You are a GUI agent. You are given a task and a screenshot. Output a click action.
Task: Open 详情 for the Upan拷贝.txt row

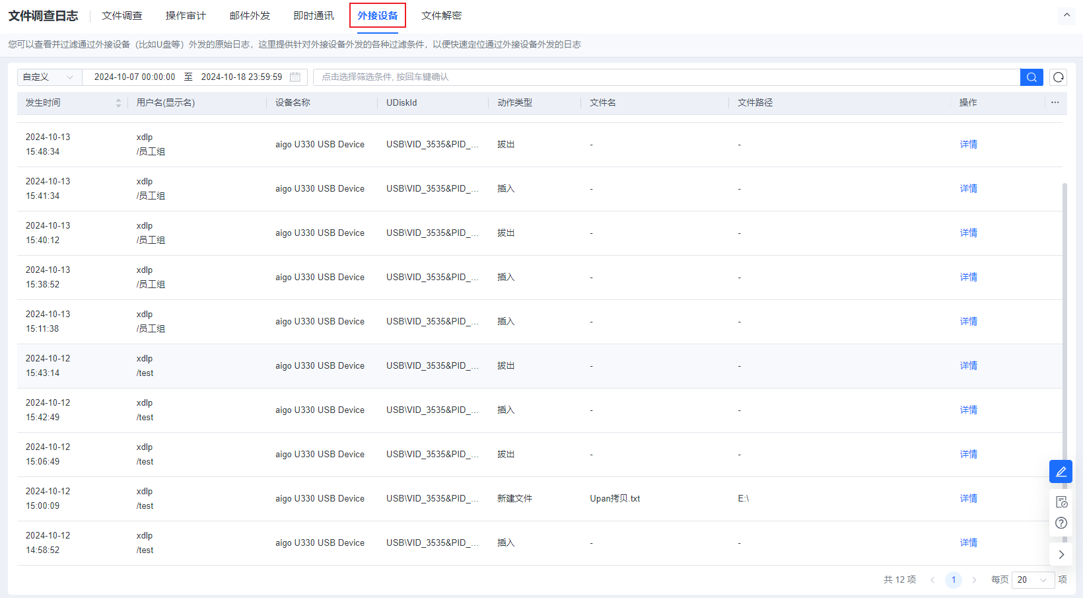pyautogui.click(x=968, y=499)
